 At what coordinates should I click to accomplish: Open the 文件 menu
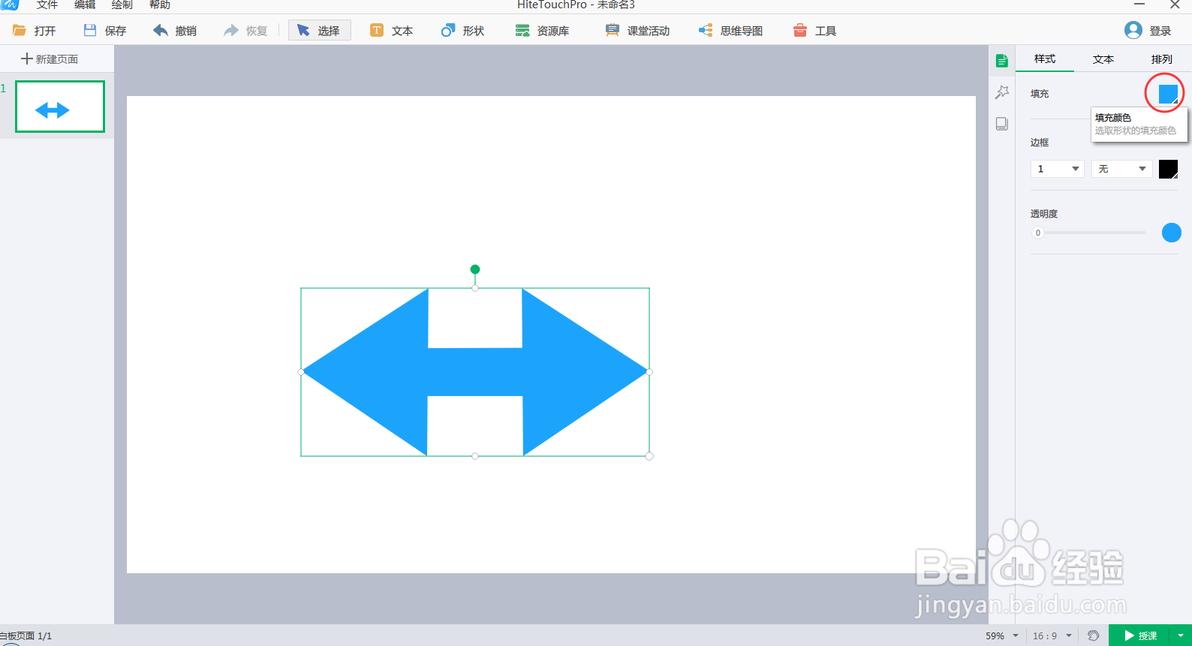point(47,5)
